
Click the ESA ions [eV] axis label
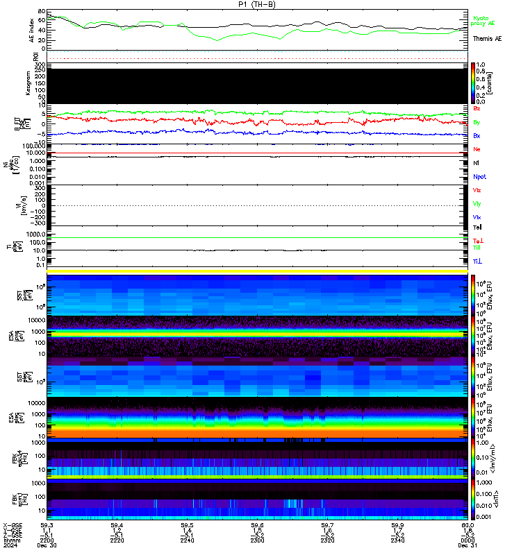[17, 336]
